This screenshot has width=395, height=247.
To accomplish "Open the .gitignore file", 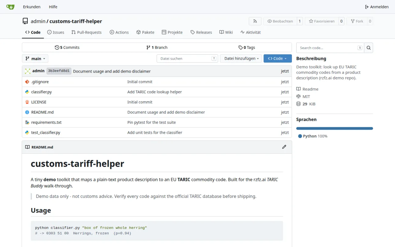I will coord(40,82).
